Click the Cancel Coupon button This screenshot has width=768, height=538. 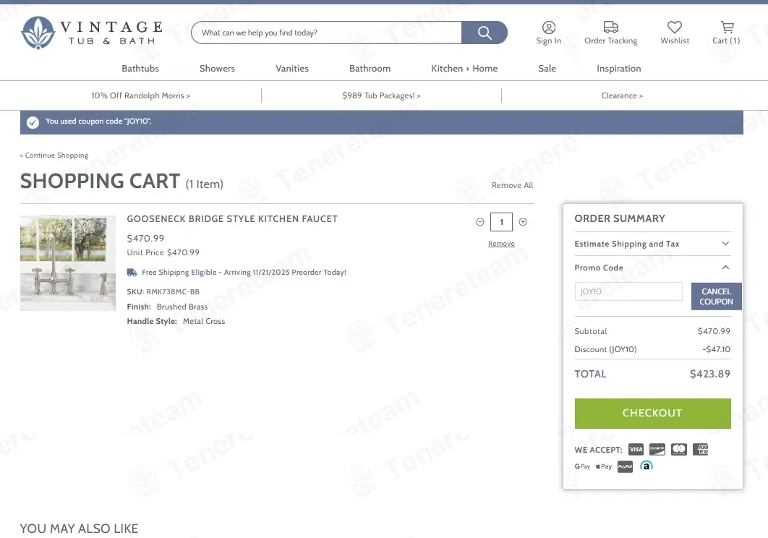coord(716,296)
